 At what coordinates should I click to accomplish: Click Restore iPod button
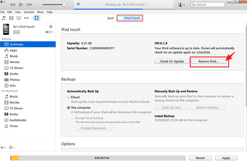(x=209, y=62)
